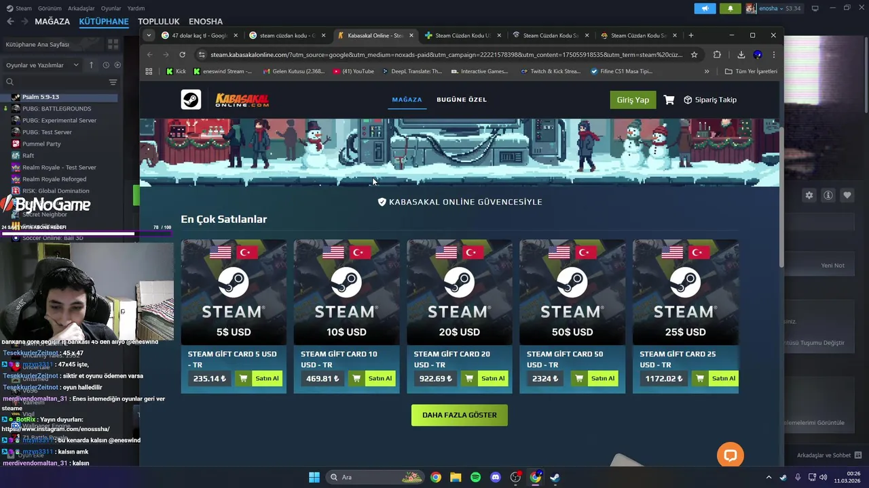Screen dimensions: 869x488
Task: Open Tüm Yer İşaretleri bookmarks folder
Action: (x=751, y=71)
